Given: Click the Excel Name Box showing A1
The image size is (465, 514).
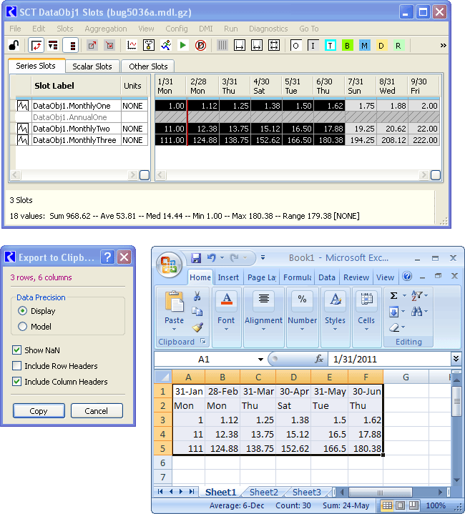Looking at the screenshot, I should click(205, 360).
